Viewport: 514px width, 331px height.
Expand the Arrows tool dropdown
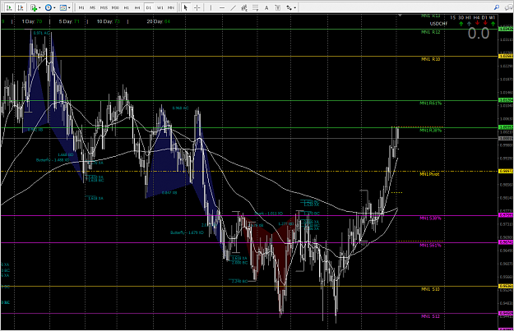pyautogui.click(x=295, y=7)
